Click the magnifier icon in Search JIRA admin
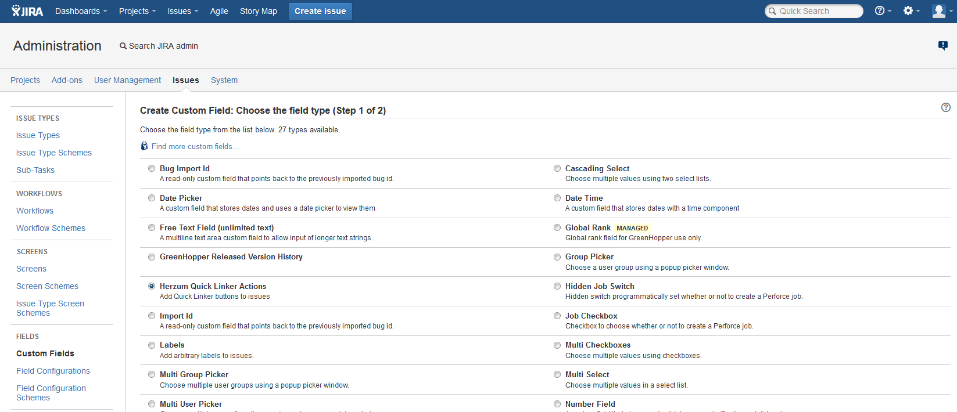Image resolution: width=957 pixels, height=412 pixels. (123, 46)
